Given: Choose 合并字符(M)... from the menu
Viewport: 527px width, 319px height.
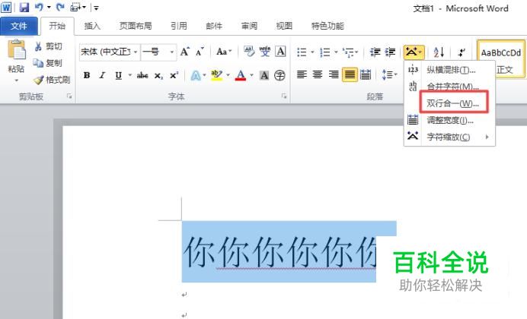Looking at the screenshot, I should point(449,87).
